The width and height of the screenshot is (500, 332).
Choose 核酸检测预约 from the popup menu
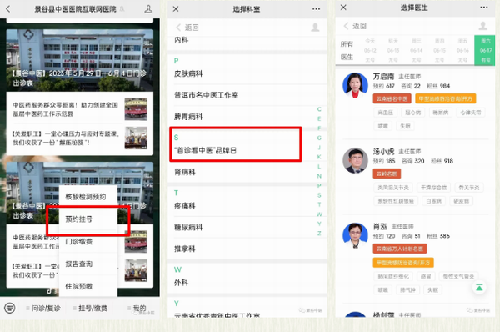[x=88, y=197]
